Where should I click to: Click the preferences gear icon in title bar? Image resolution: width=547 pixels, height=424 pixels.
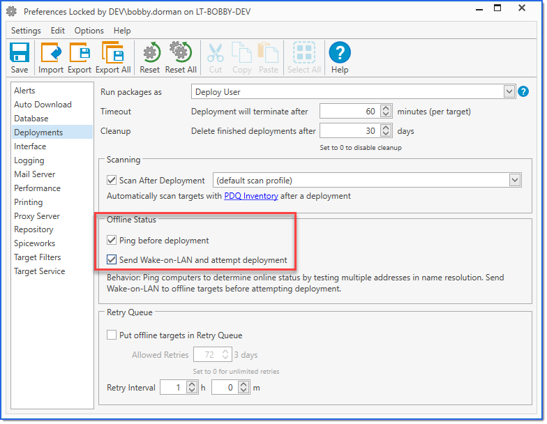[x=11, y=11]
